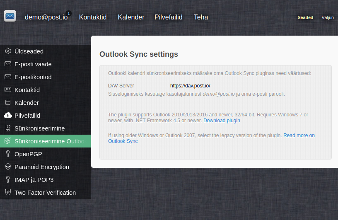Open the demo@post.io mailbox tab
Screen dimensions: 338x220
click(46, 17)
